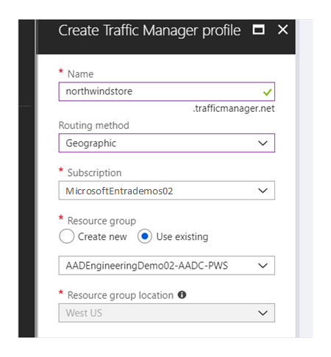The width and height of the screenshot is (331, 357).
Task: Click the chevron arrow in resource group box
Action: click(x=263, y=266)
